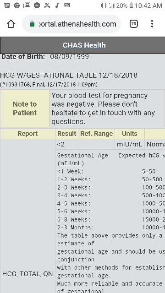The image size is (165, 293).
Task: Tap the Gmail notification icon in status bar
Action: pyautogui.click(x=27, y=5)
